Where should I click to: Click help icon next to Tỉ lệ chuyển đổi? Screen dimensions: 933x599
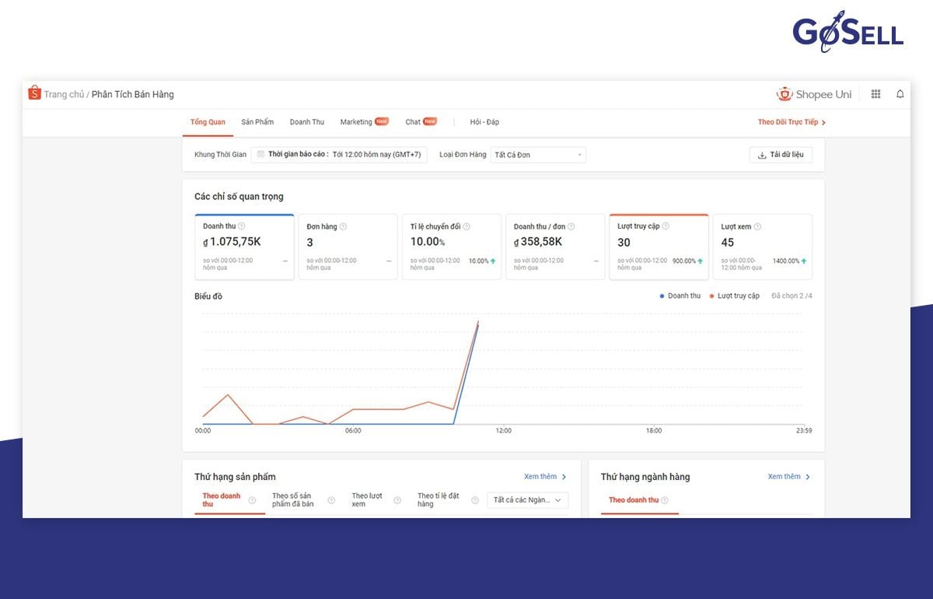[x=466, y=226]
